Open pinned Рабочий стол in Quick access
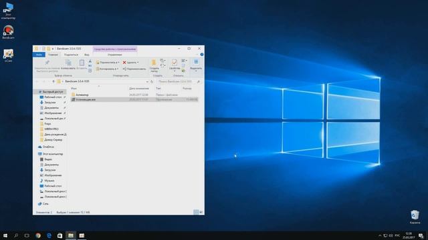Image resolution: width=428 pixels, height=240 pixels. 53,97
